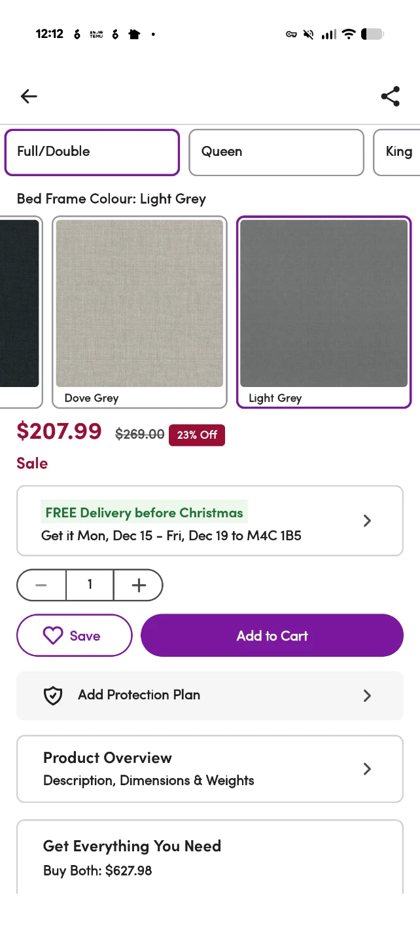Viewport: 420px width, 943px height.
Task: Open the Get Everything You Need bundle
Action: pos(209,857)
